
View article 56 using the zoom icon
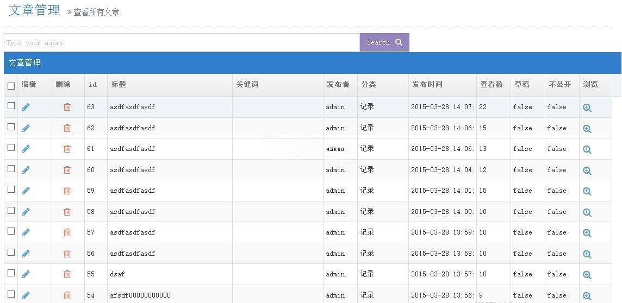[587, 254]
